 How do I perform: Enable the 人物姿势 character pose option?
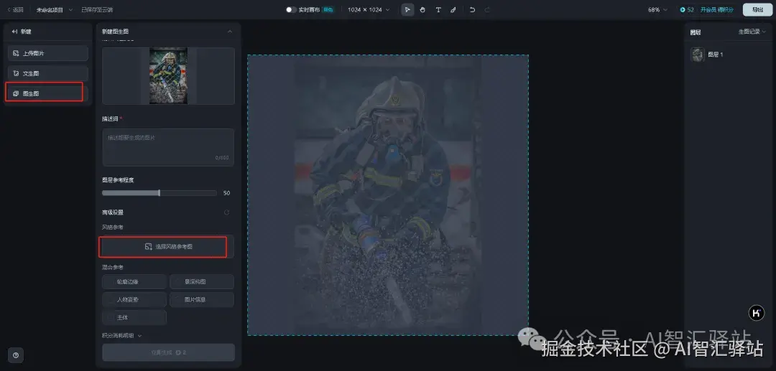(x=134, y=299)
